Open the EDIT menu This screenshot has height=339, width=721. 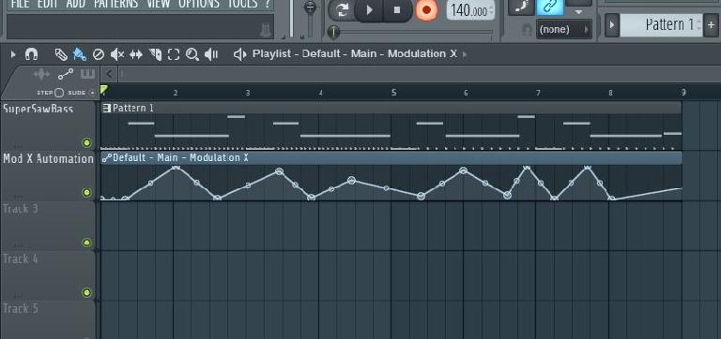coord(48,4)
